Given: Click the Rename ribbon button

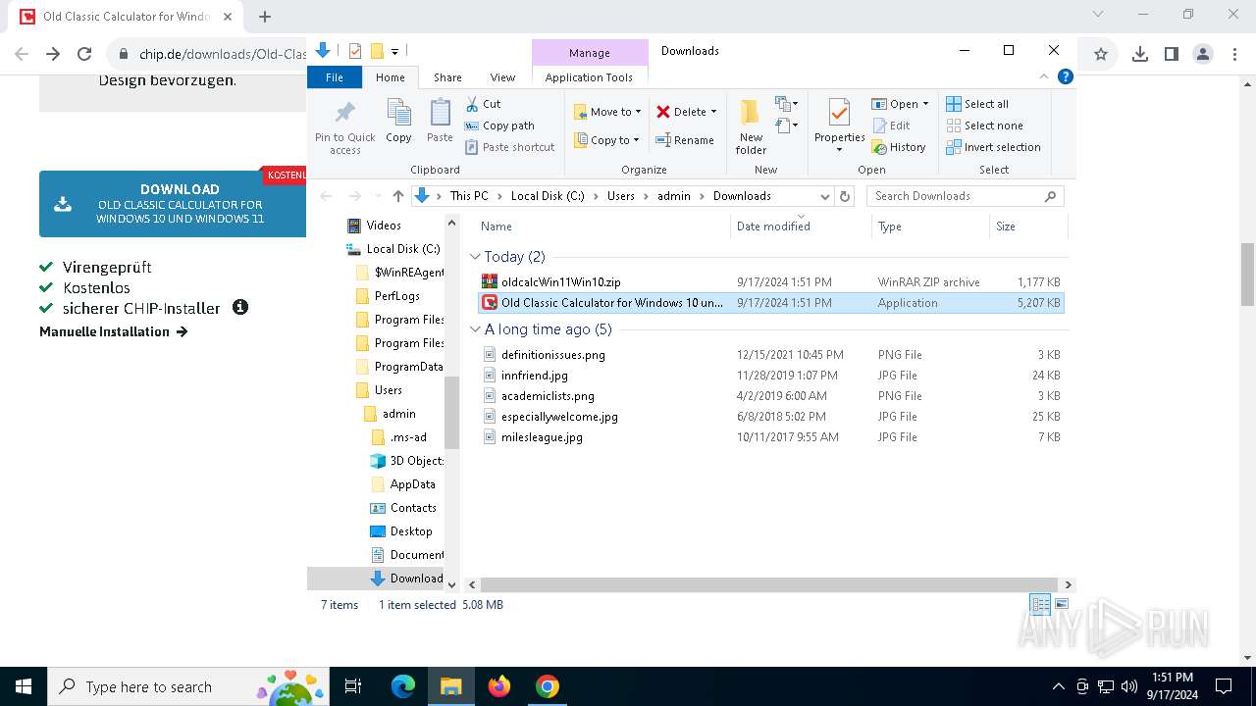Looking at the screenshot, I should coord(685,140).
